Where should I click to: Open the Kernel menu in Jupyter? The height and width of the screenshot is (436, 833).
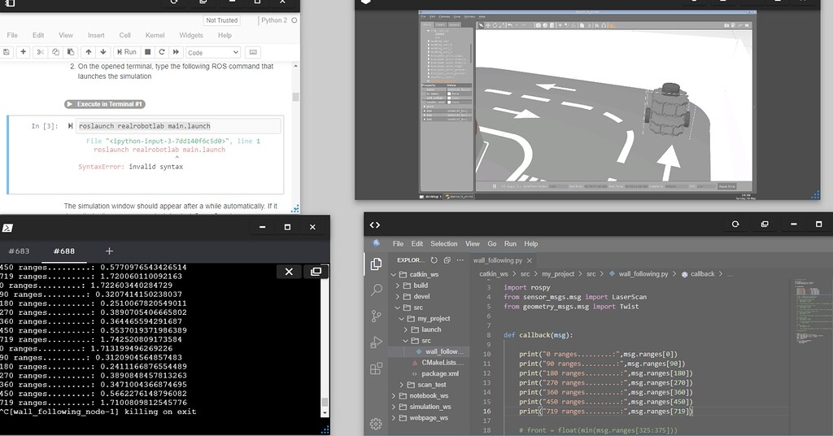[155, 36]
